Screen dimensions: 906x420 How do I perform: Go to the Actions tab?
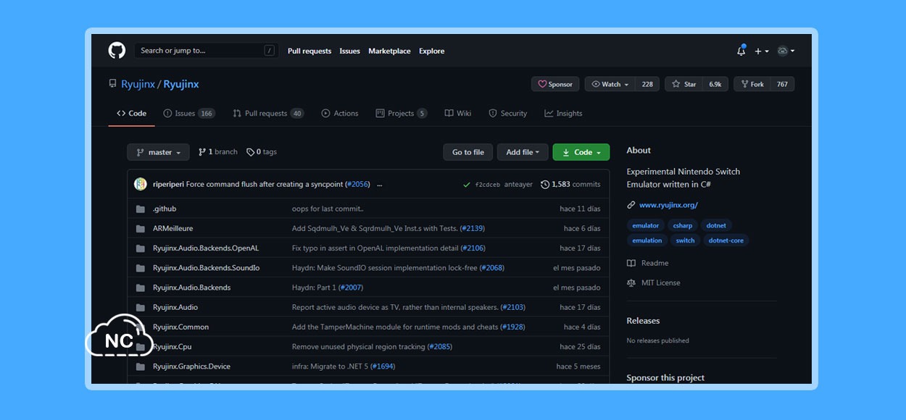340,114
